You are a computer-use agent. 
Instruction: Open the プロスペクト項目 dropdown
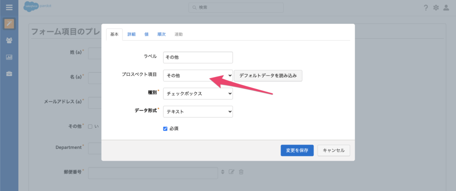pyautogui.click(x=198, y=75)
